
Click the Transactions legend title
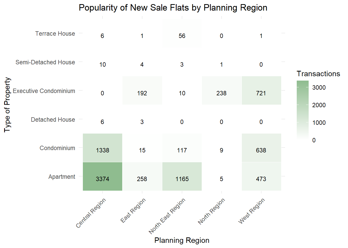click(318, 74)
